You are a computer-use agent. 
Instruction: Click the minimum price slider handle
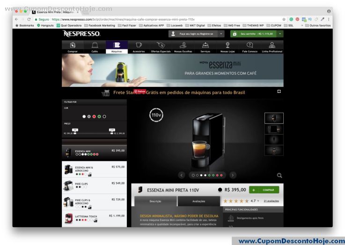75,133
